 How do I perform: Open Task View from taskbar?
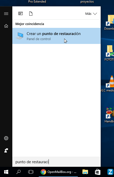[x=31, y=172]
